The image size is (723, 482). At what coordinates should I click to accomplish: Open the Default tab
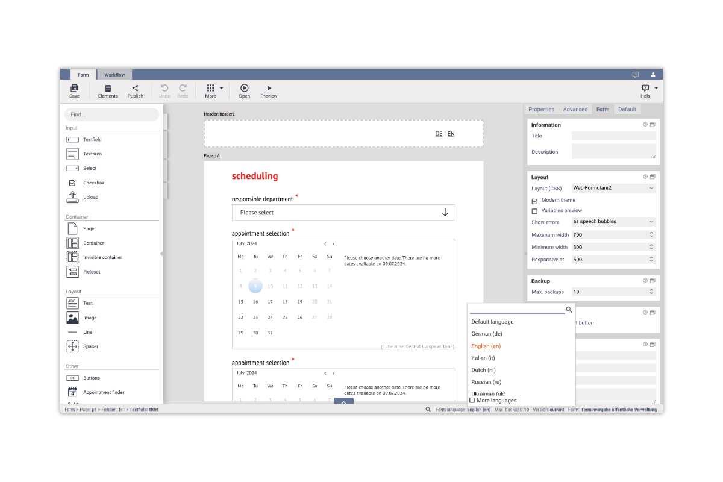(627, 110)
